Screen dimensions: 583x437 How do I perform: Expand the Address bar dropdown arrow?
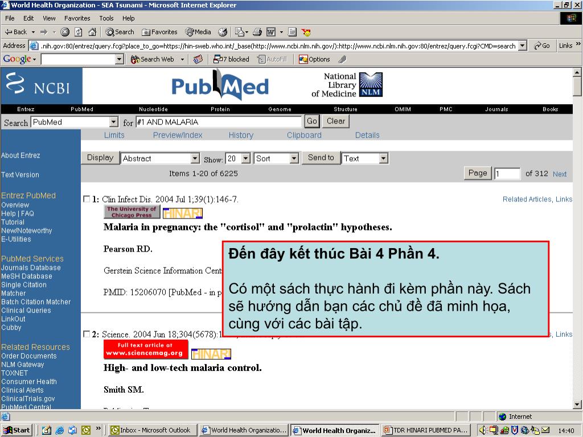(x=523, y=46)
